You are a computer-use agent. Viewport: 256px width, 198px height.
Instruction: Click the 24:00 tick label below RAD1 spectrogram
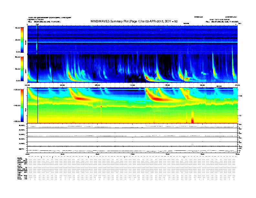237,85
